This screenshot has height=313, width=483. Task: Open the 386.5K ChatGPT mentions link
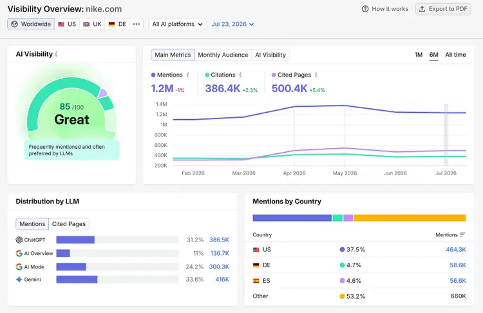tap(220, 240)
